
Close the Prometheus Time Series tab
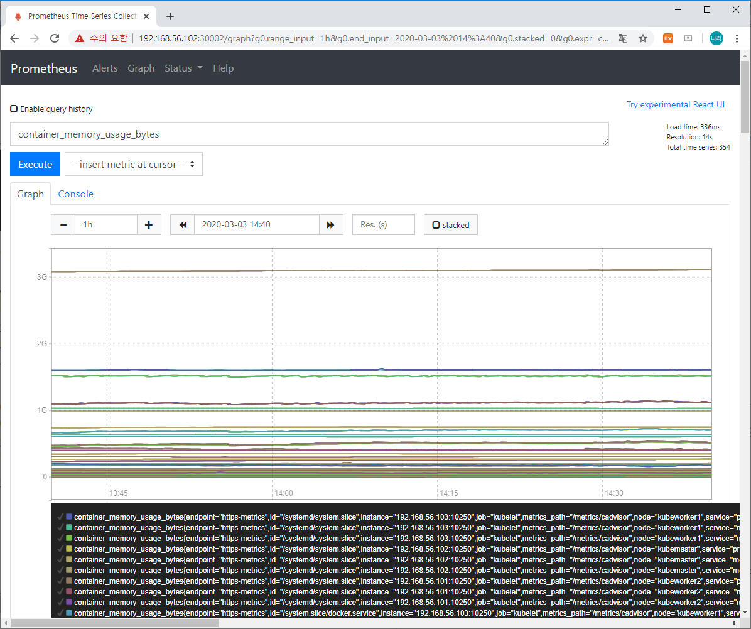point(146,16)
